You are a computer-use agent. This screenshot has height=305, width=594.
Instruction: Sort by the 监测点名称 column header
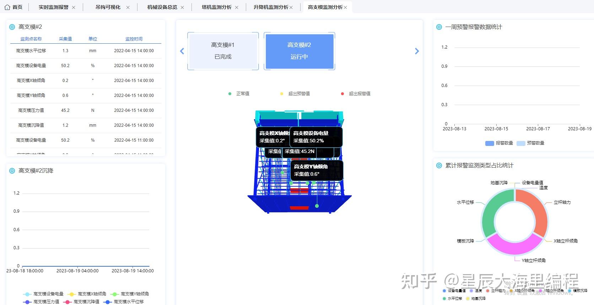31,39
